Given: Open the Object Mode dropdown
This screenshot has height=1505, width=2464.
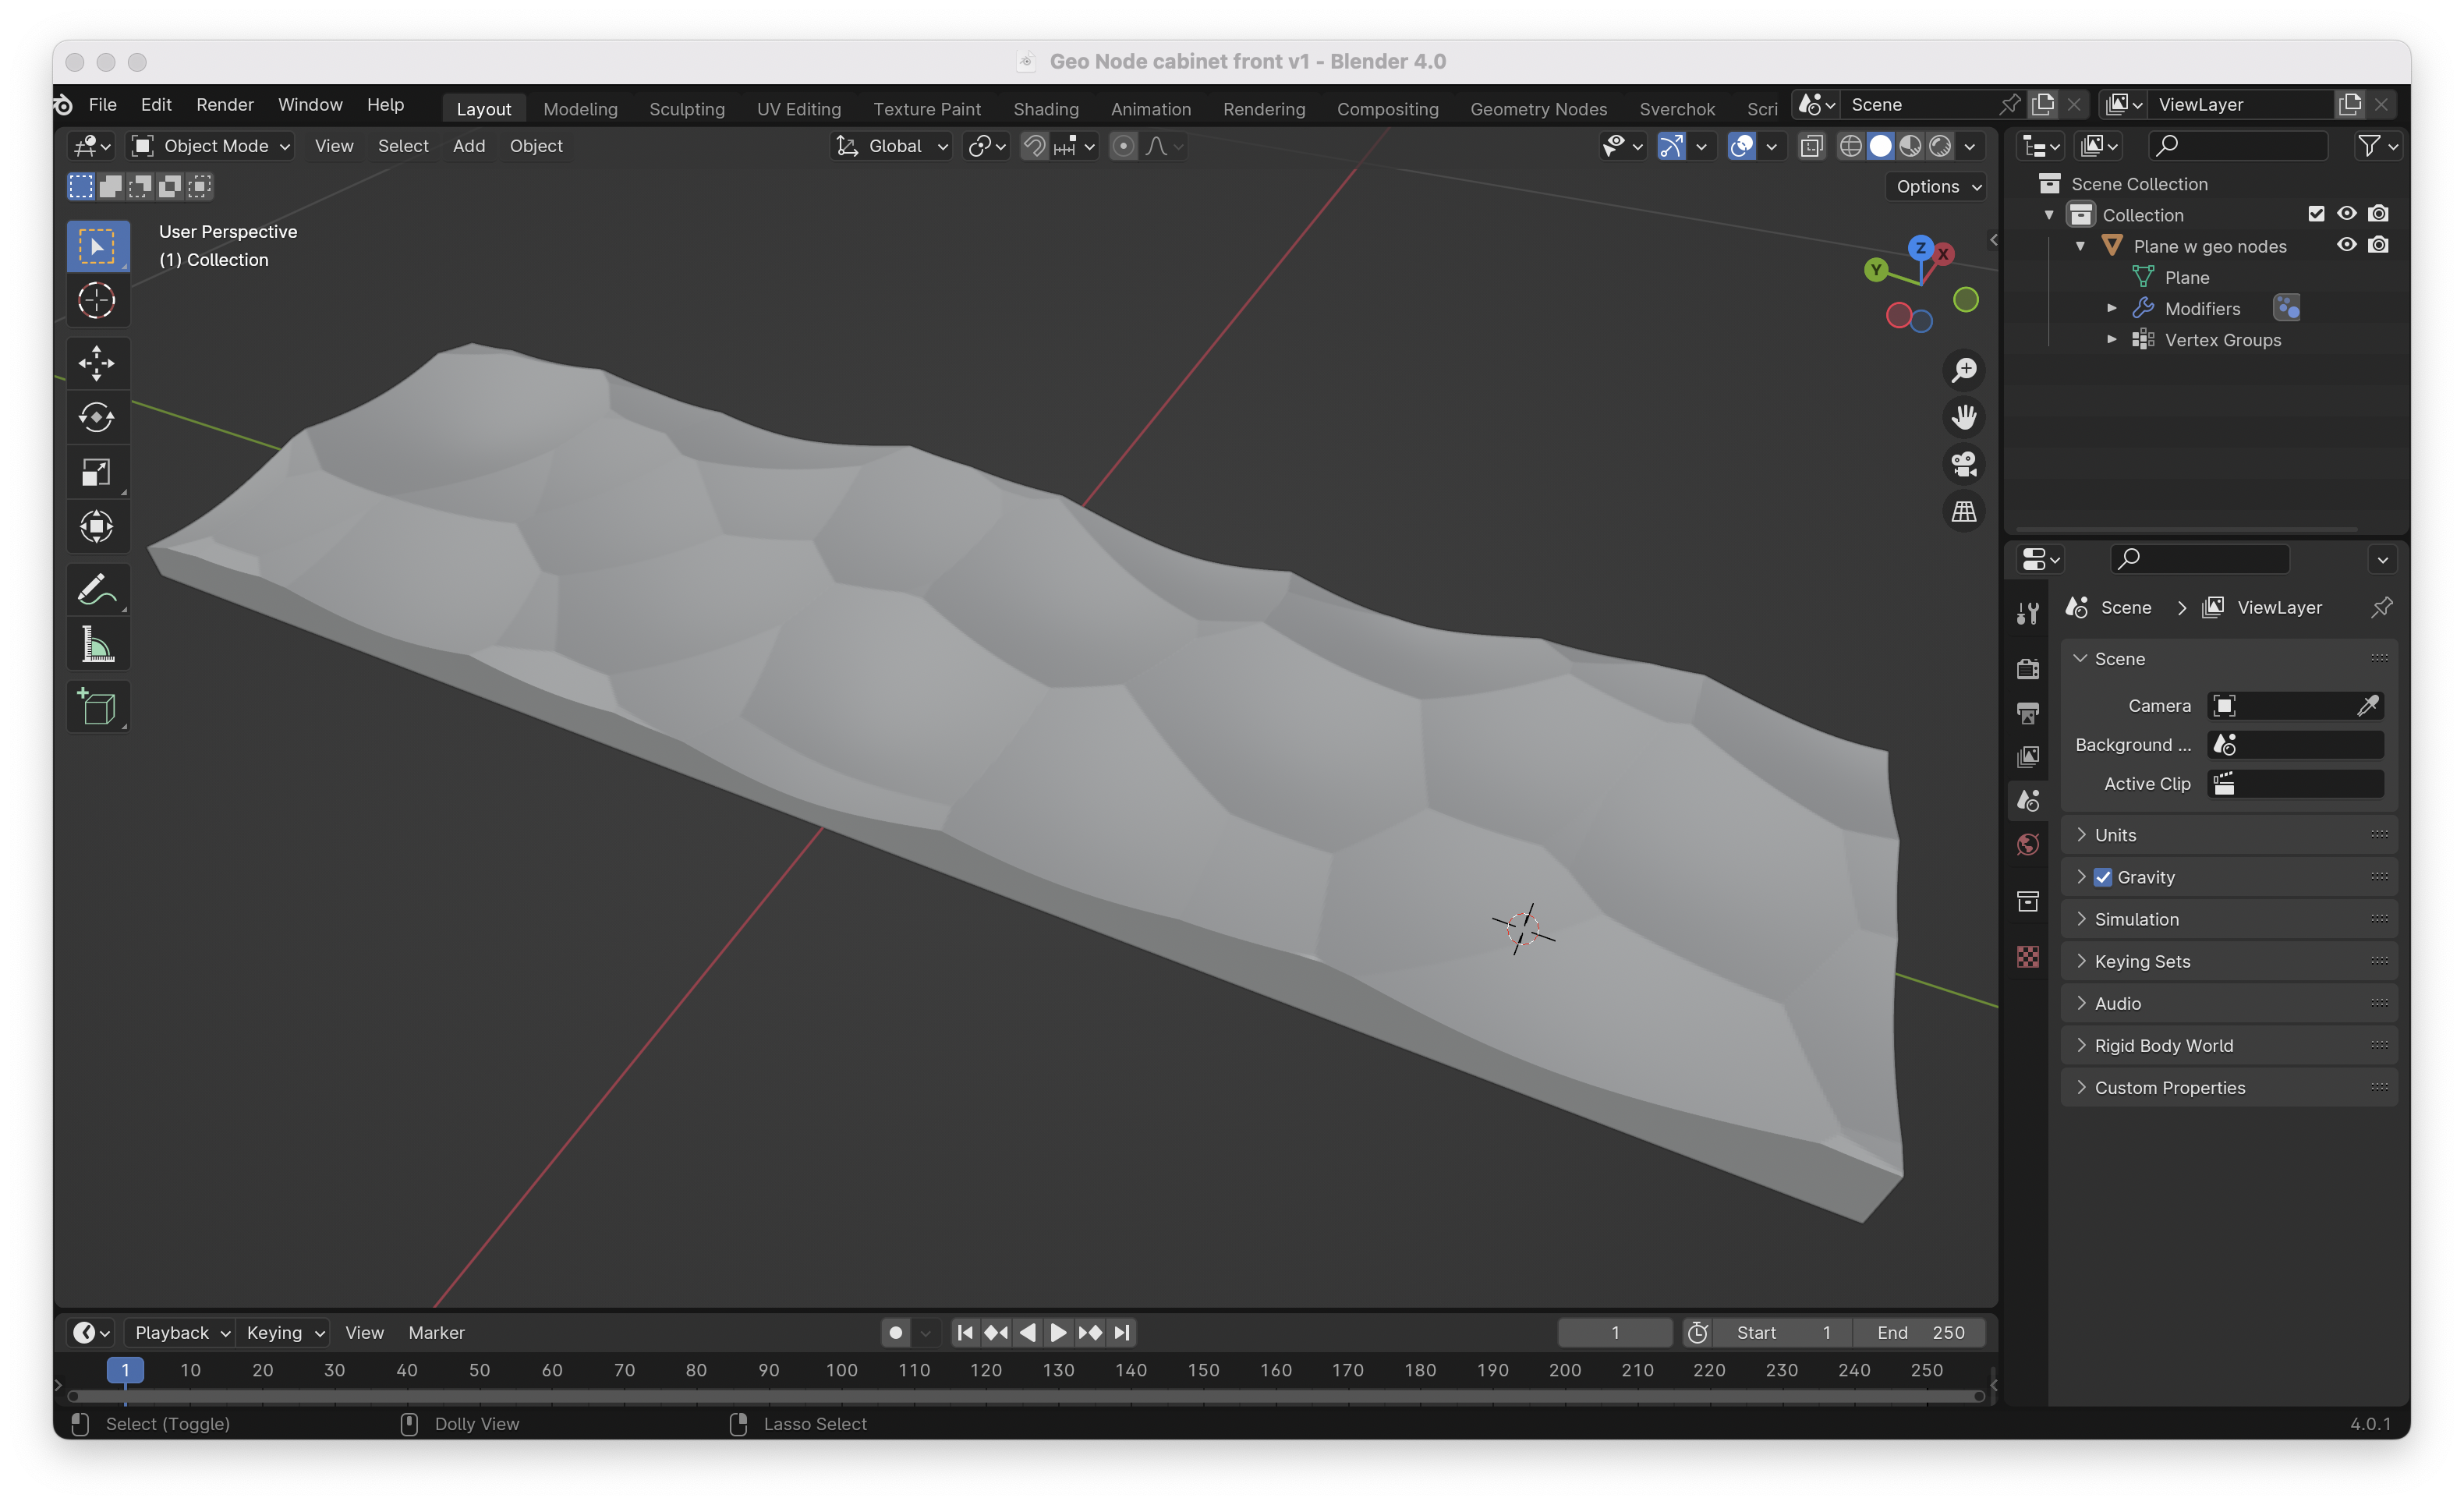Looking at the screenshot, I should (211, 146).
